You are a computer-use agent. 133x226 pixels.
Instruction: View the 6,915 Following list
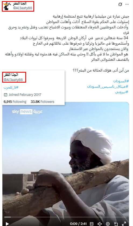[x=15, y=102]
